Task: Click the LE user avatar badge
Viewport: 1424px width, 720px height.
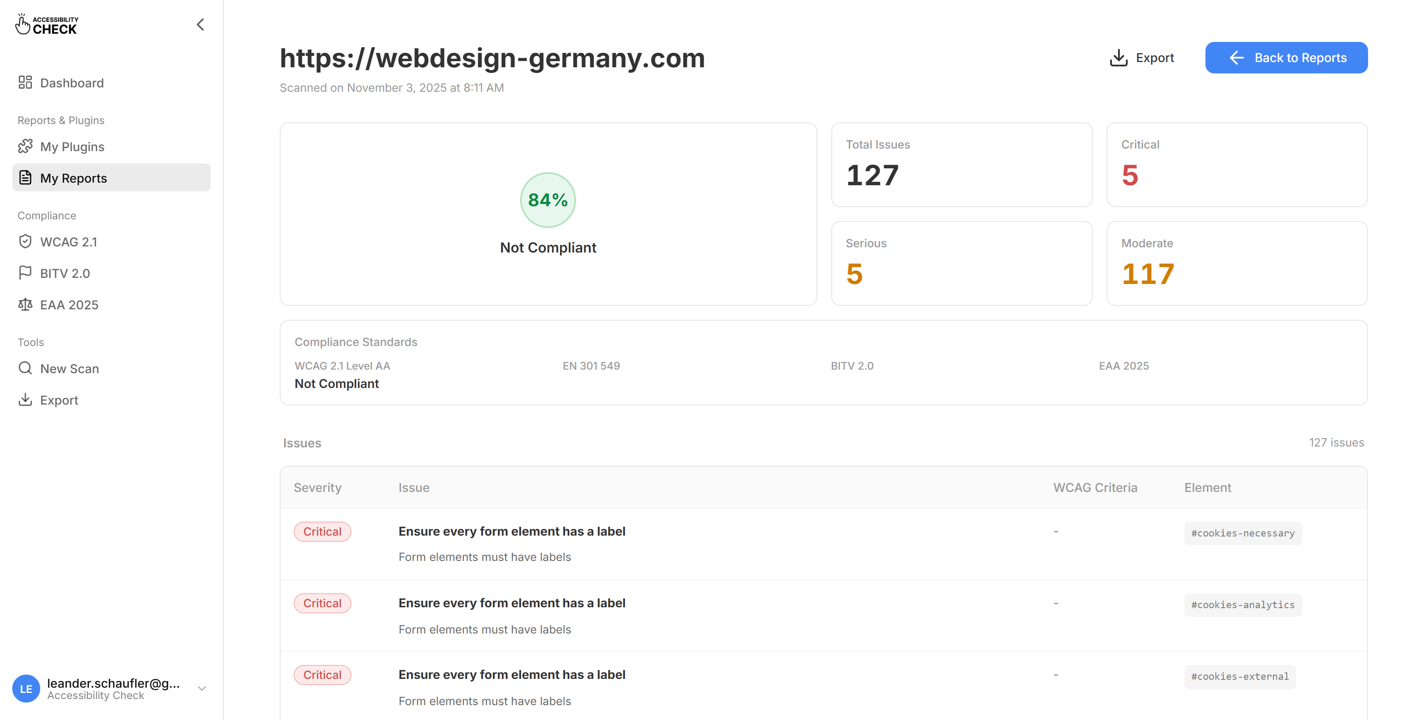Action: (x=26, y=689)
